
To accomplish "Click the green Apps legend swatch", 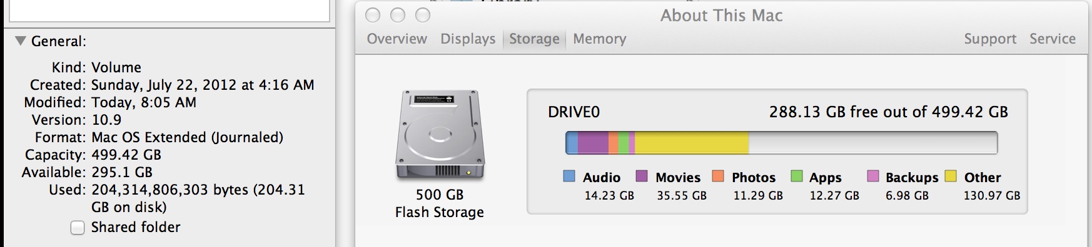I will (x=796, y=177).
